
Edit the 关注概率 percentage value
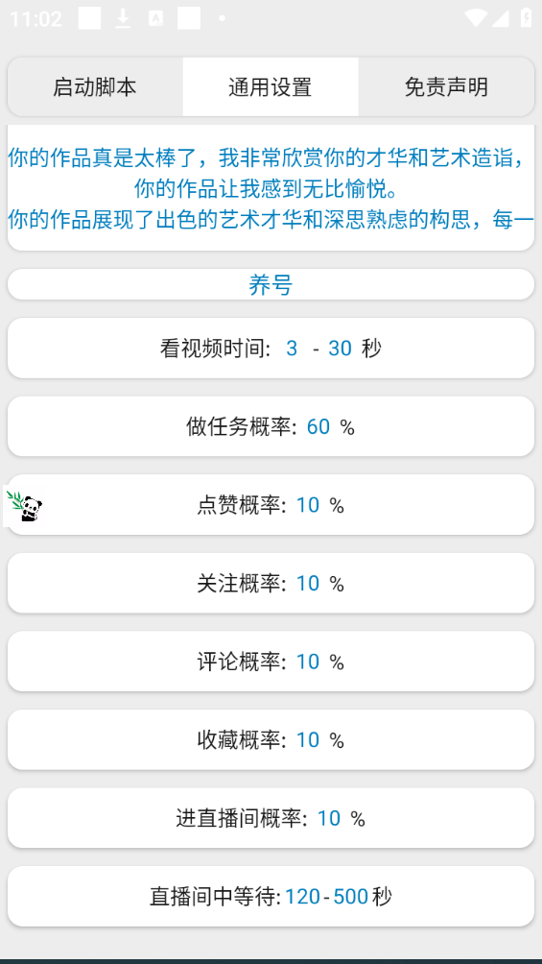coord(308,584)
